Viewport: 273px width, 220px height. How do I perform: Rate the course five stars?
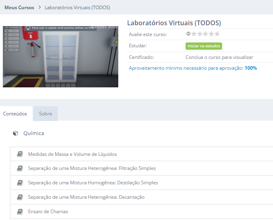point(217,34)
